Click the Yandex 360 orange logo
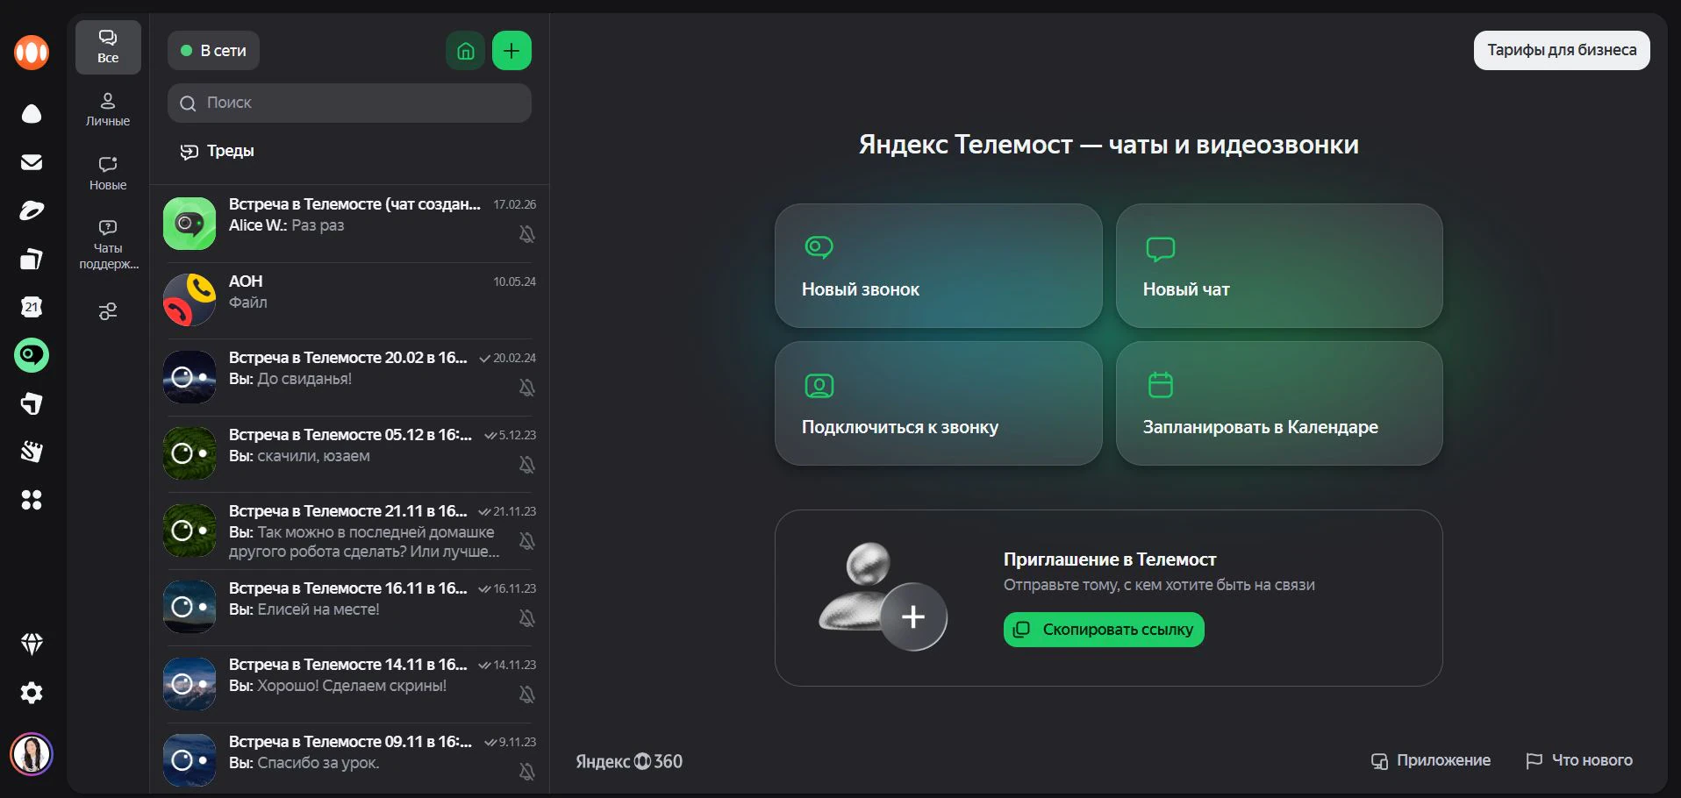 point(32,52)
